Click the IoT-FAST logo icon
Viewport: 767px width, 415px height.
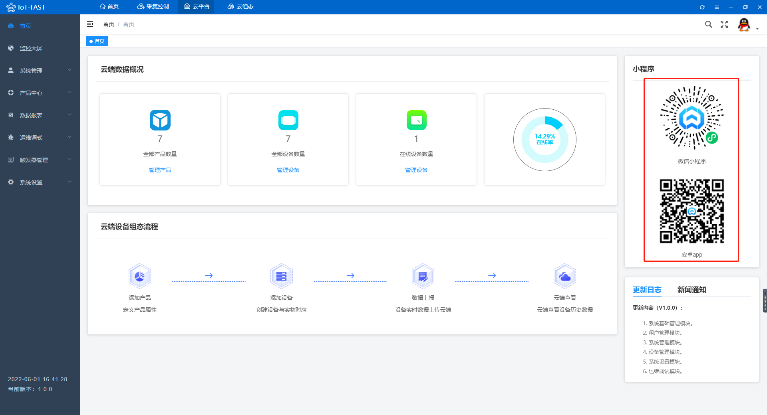11,7
